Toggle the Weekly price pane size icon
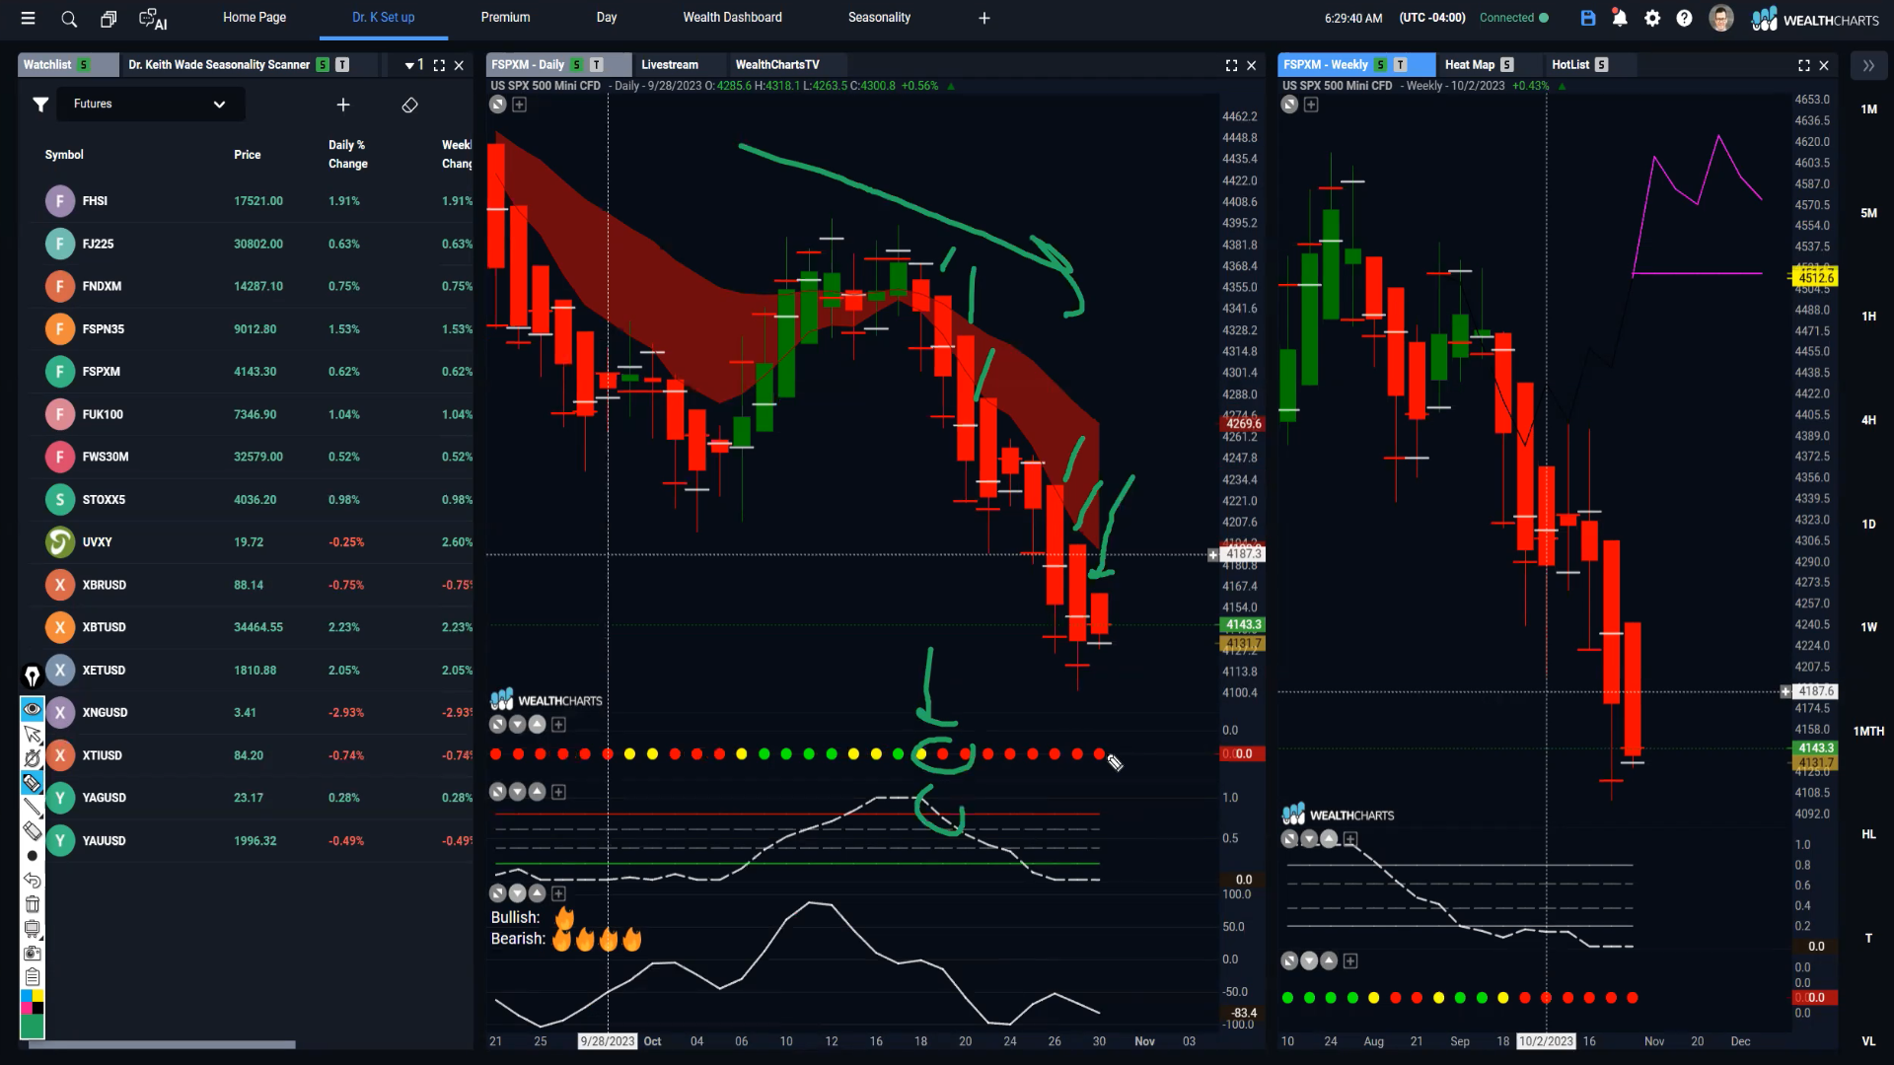 point(1289,105)
